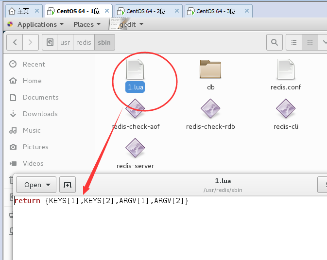Go forward in file manager
The image size is (327, 260).
31,42
